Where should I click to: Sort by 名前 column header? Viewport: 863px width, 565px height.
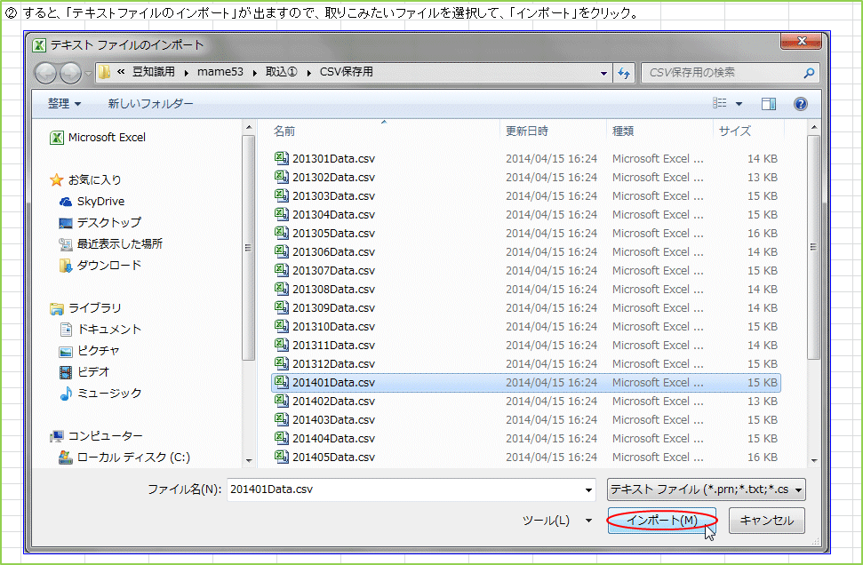point(284,131)
